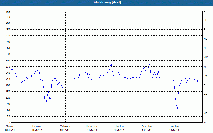Select the "Donnerstag" day label
Image resolution: width=213 pixels, height=133 pixels.
[92, 126]
